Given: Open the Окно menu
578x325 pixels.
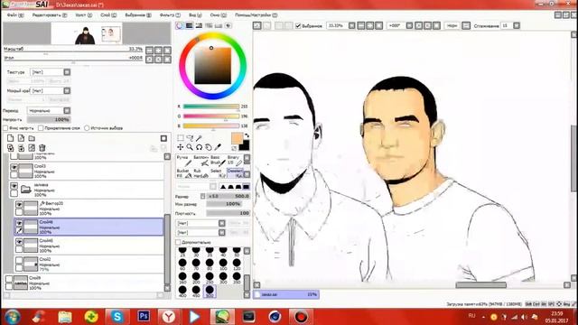Looking at the screenshot, I should tap(219, 15).
